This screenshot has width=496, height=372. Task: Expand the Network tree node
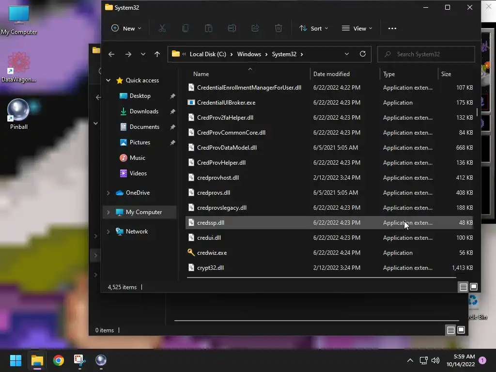(x=108, y=232)
